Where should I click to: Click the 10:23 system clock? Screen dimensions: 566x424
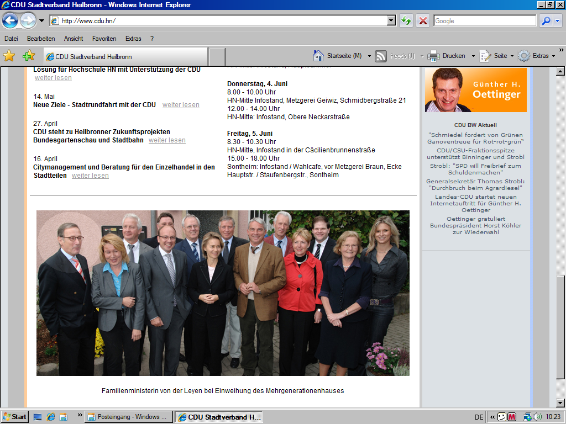[x=553, y=417]
